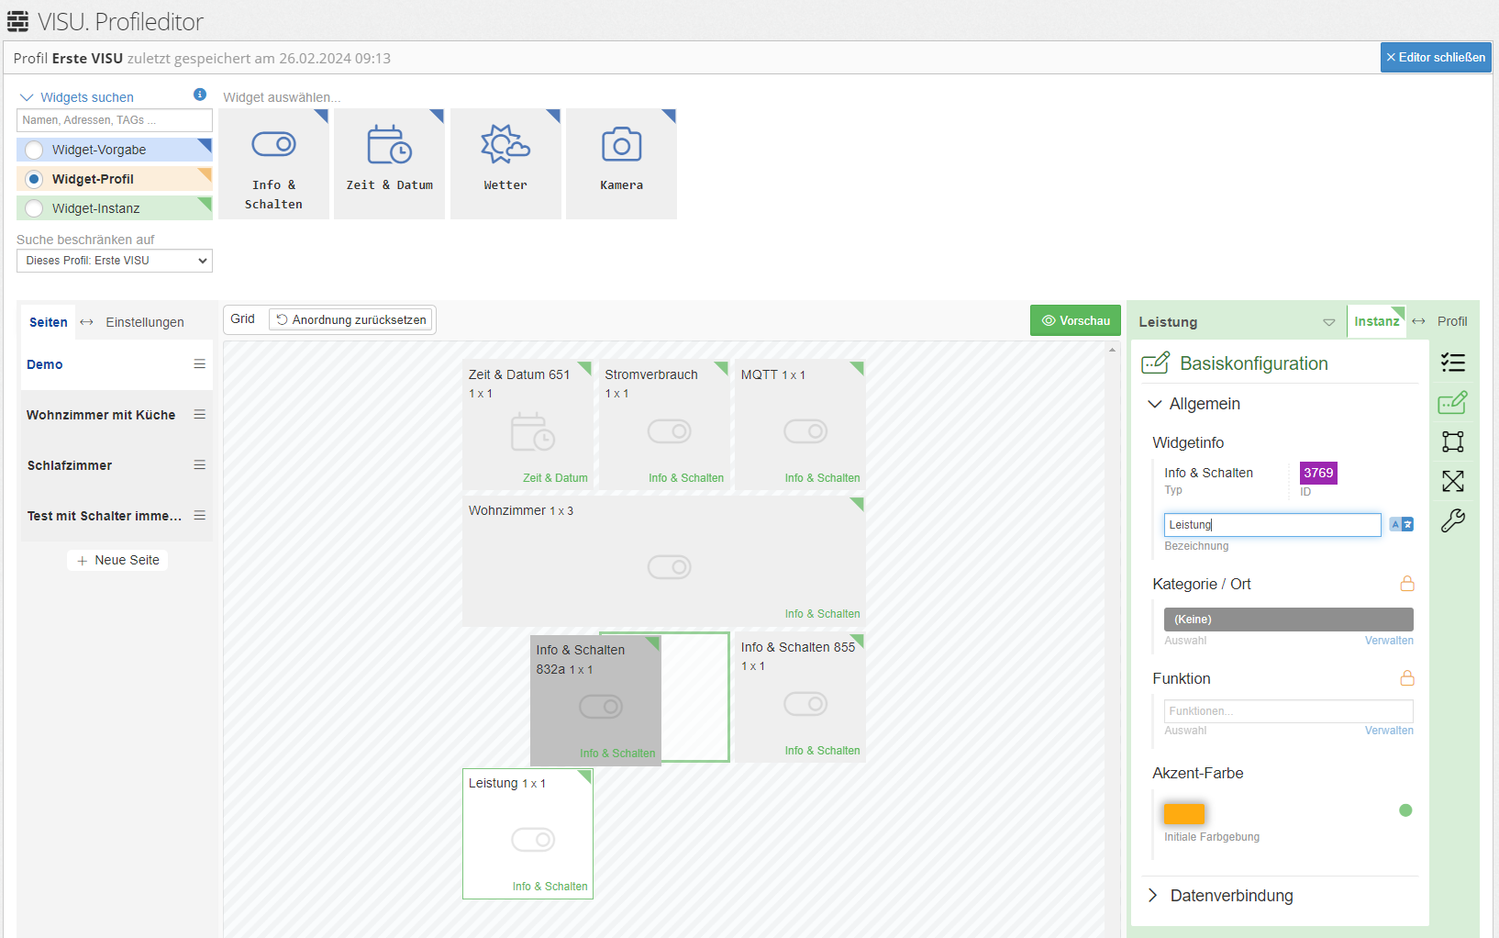Screen dimensions: 1499x938
Task: Open the Schlafzimmer page
Action: pyautogui.click(x=70, y=465)
